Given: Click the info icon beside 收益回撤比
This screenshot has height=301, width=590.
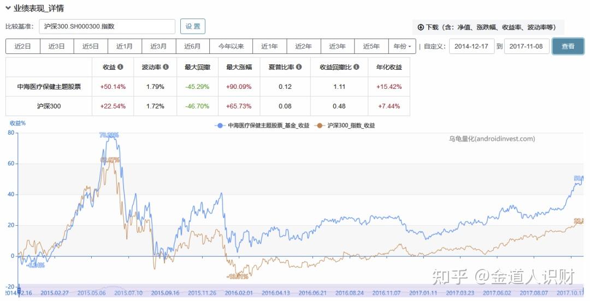Looking at the screenshot, I should (356, 67).
